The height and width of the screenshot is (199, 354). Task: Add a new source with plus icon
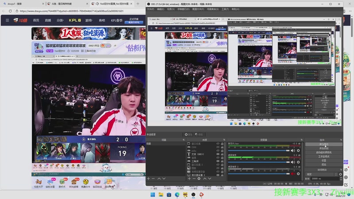coord(189,179)
